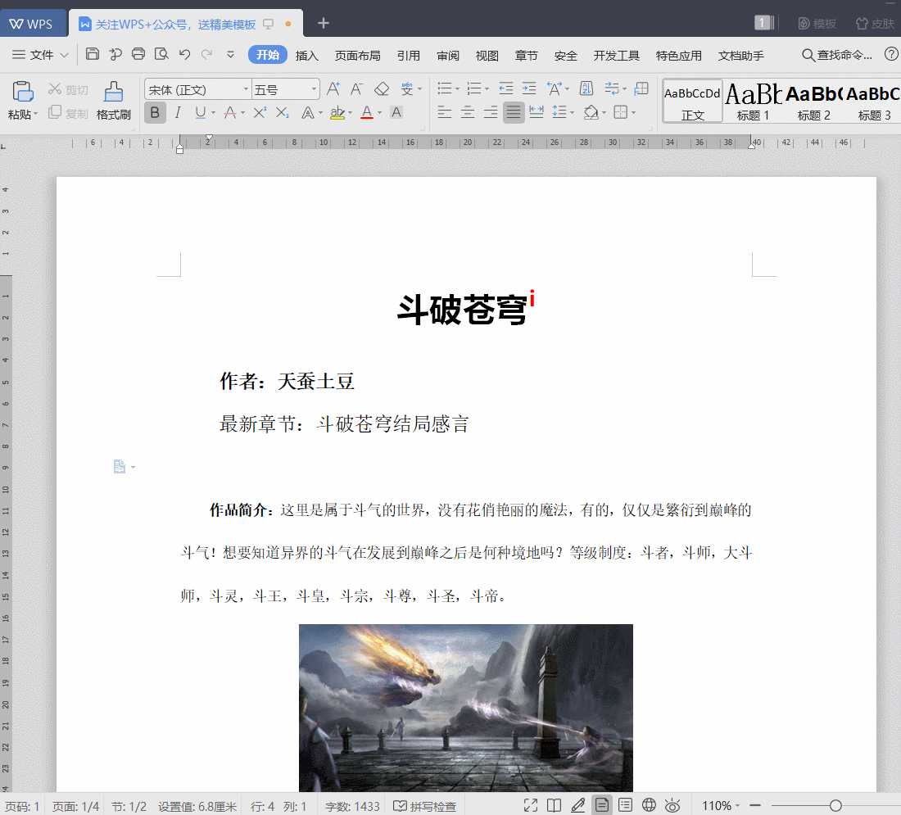This screenshot has height=815, width=901.
Task: Expand the 文件 menu arrow
Action: pos(65,55)
